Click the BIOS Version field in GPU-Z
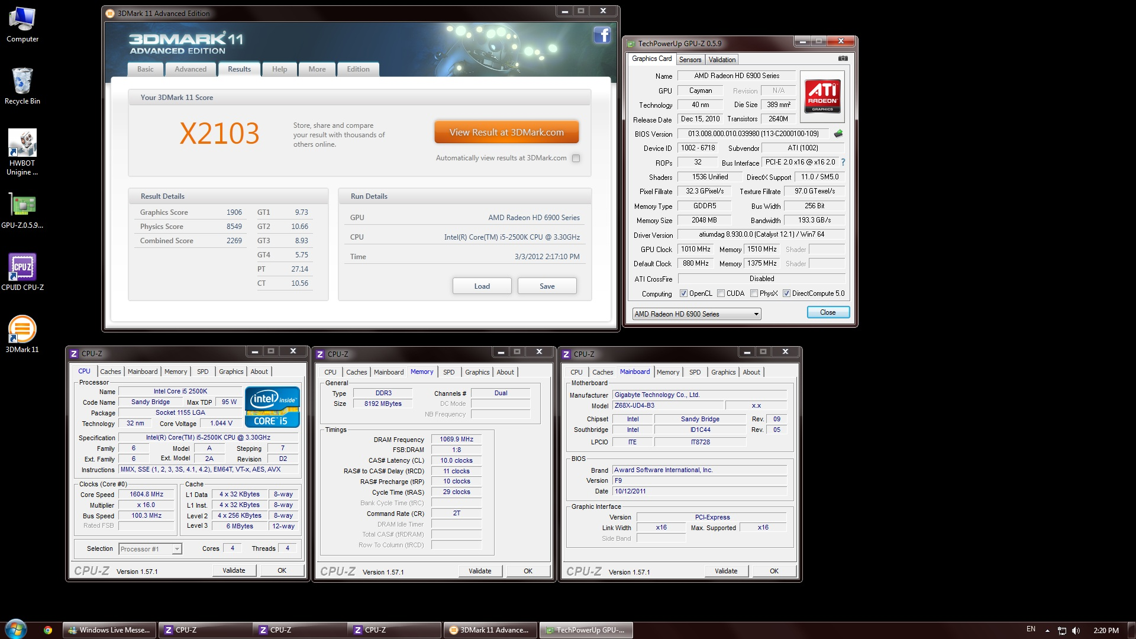The width and height of the screenshot is (1136, 639). pyautogui.click(x=753, y=134)
